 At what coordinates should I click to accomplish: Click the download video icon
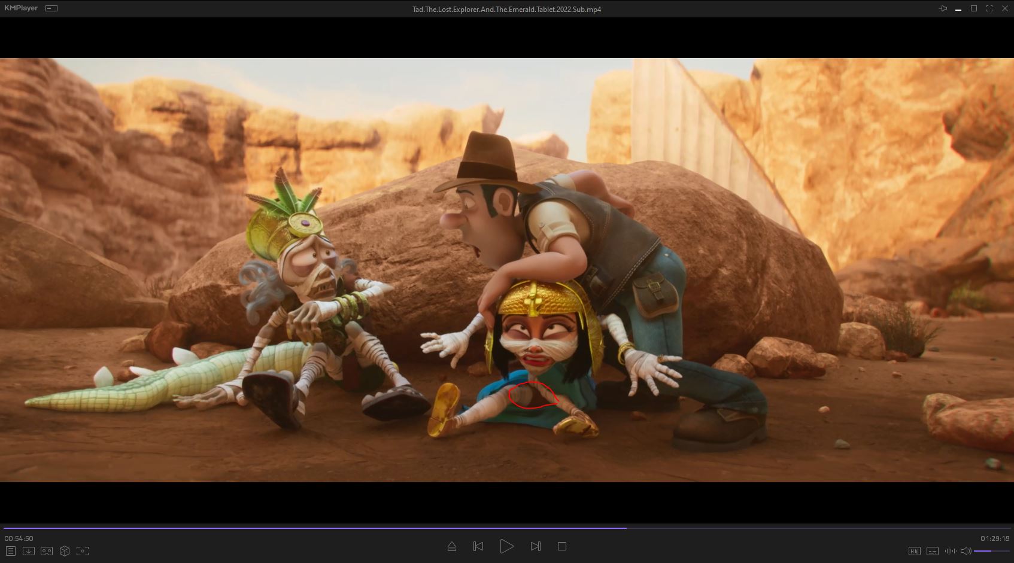pyautogui.click(x=28, y=551)
